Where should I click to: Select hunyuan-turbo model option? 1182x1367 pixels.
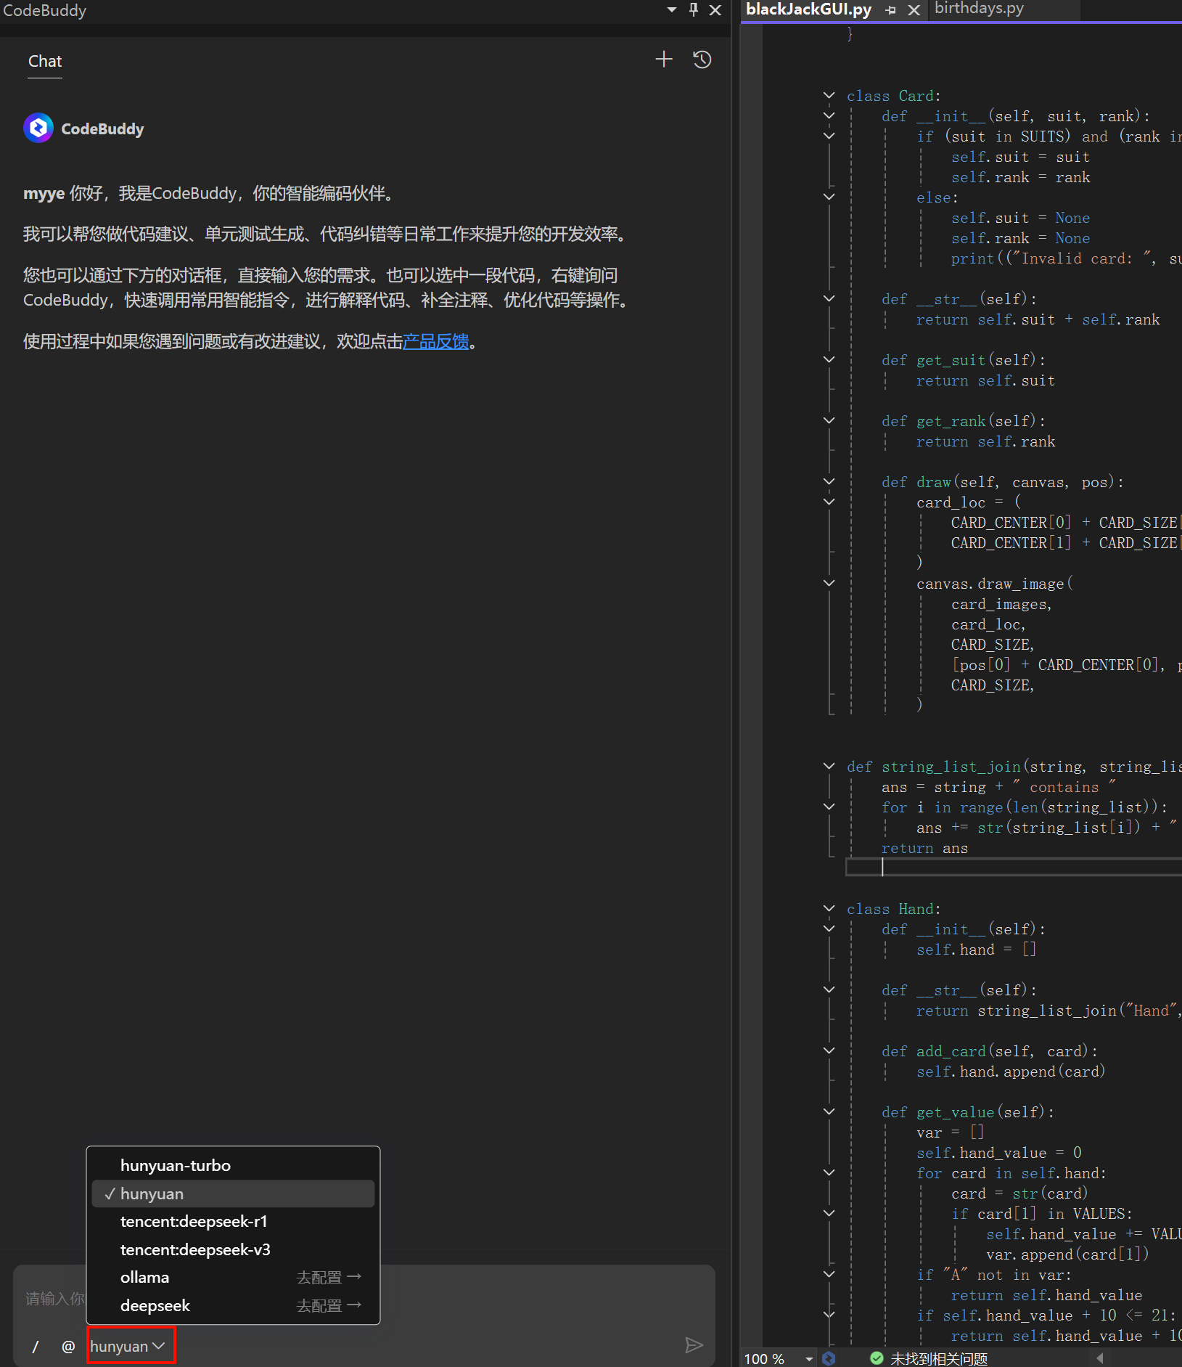point(176,1165)
